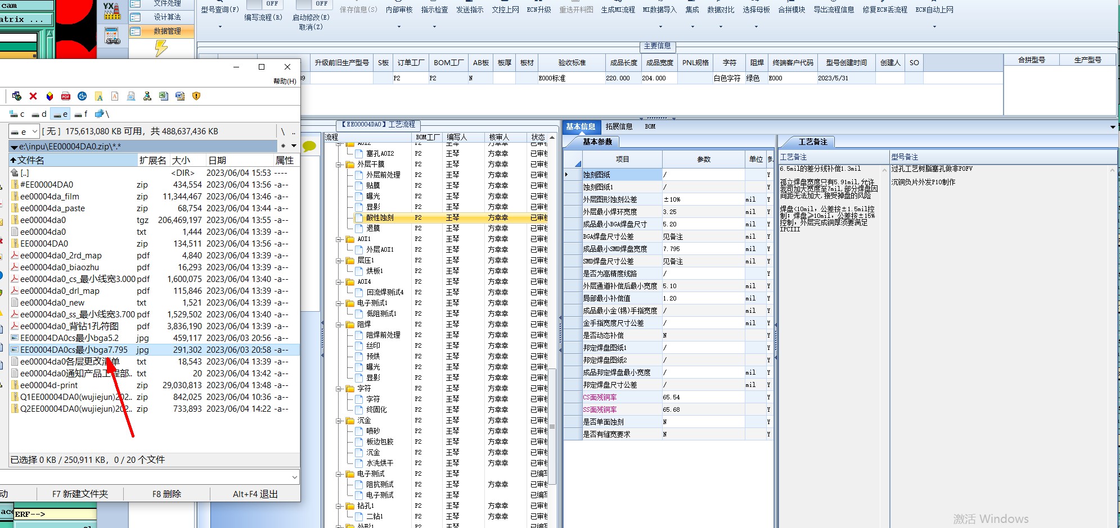The width and height of the screenshot is (1120, 528).
Task: Open the 帮助(H) menu
Action: coord(285,81)
